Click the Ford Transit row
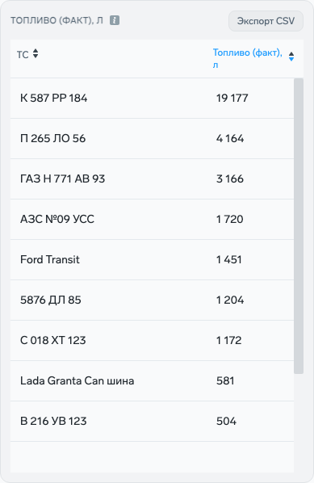Viewport: 314px width, 483px height. 152,259
